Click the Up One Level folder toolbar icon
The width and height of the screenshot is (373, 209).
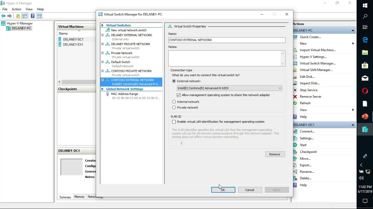coord(18,16)
